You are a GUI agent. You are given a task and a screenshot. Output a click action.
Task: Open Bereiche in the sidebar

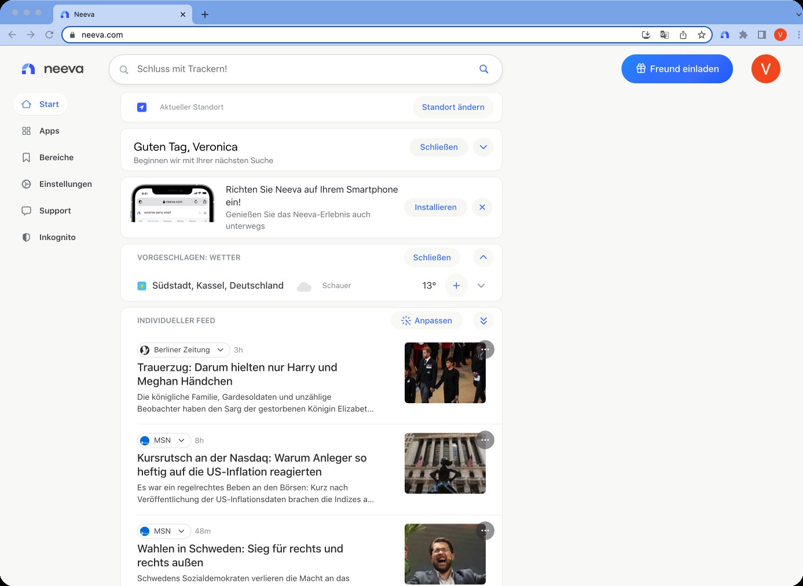point(47,157)
